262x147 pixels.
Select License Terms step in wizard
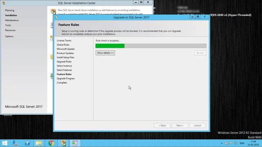(x=64, y=40)
